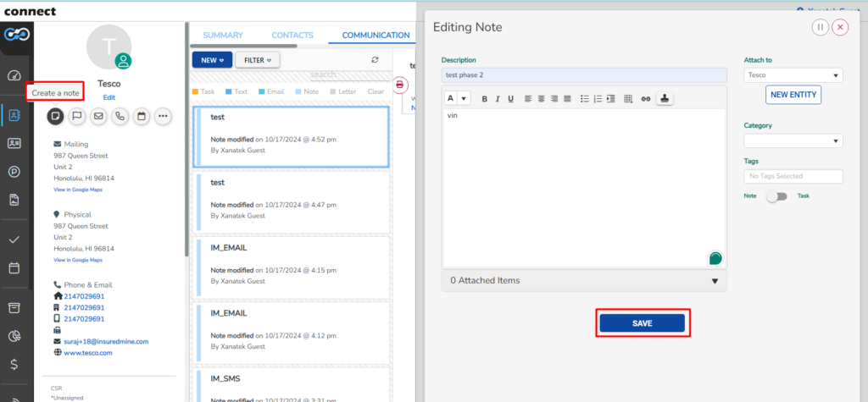Click the Edit link under Tesco

[x=109, y=97]
